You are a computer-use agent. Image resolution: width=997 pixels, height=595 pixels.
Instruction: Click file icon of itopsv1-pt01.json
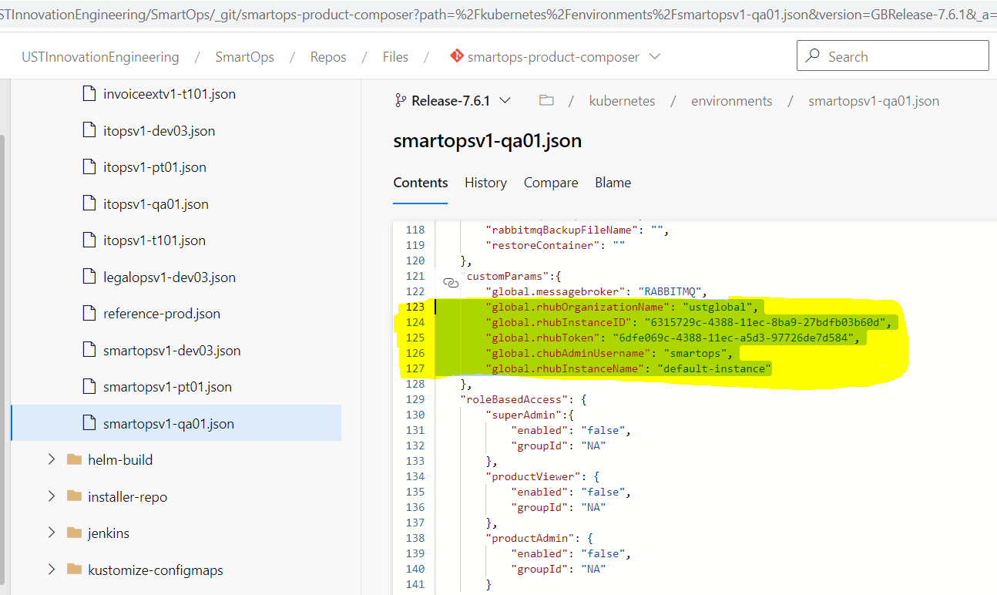tap(89, 167)
